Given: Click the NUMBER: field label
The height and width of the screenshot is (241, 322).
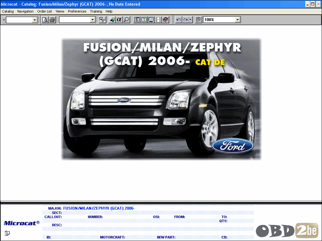Looking at the screenshot, I should [x=95, y=217].
